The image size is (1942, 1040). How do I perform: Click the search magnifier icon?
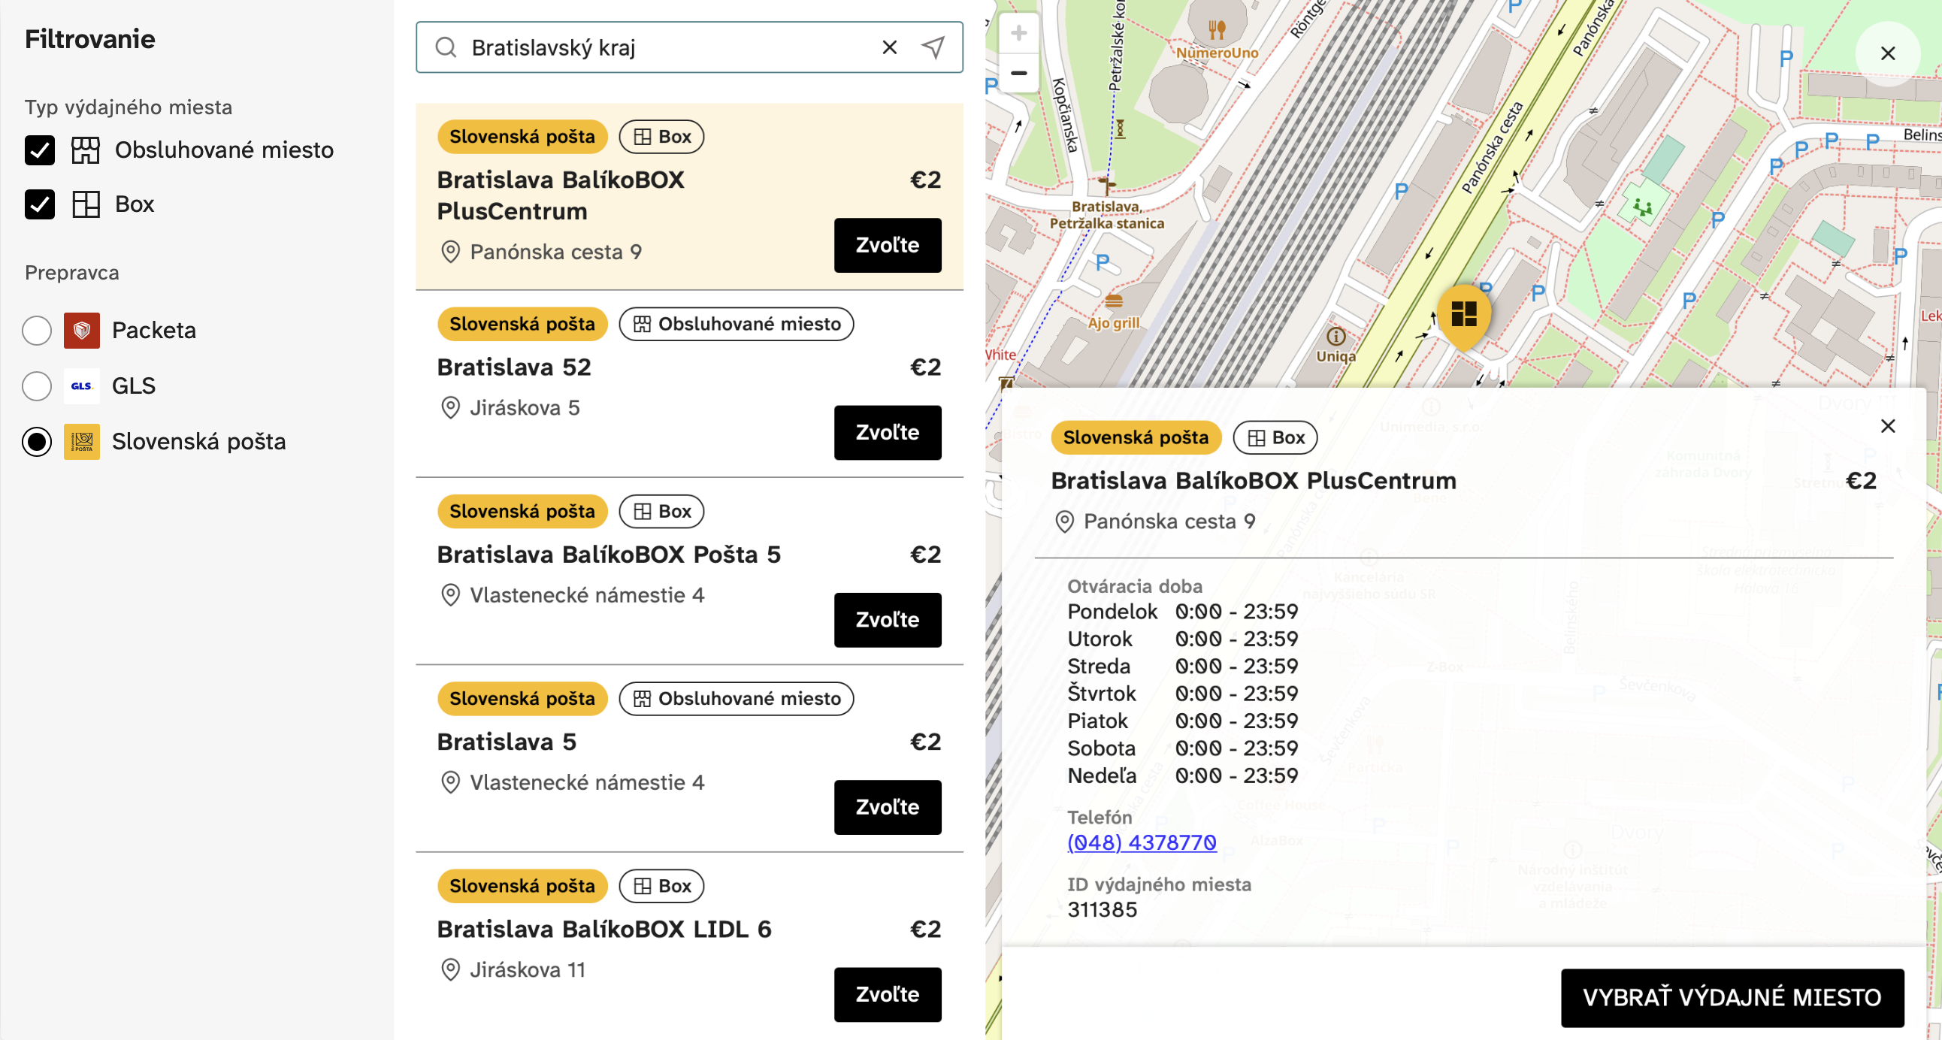pyautogui.click(x=446, y=47)
